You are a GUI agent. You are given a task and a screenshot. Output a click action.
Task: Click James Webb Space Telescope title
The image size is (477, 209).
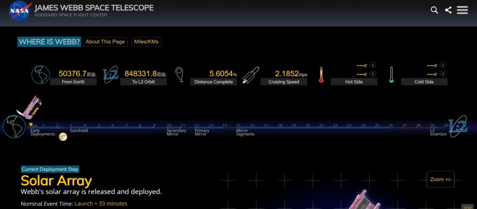[94, 8]
